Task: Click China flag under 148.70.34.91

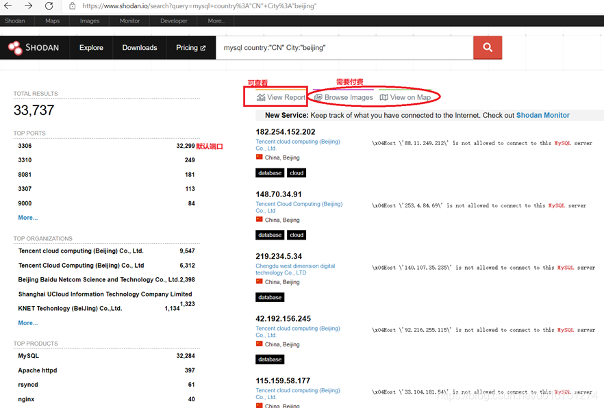Action: tap(260, 219)
